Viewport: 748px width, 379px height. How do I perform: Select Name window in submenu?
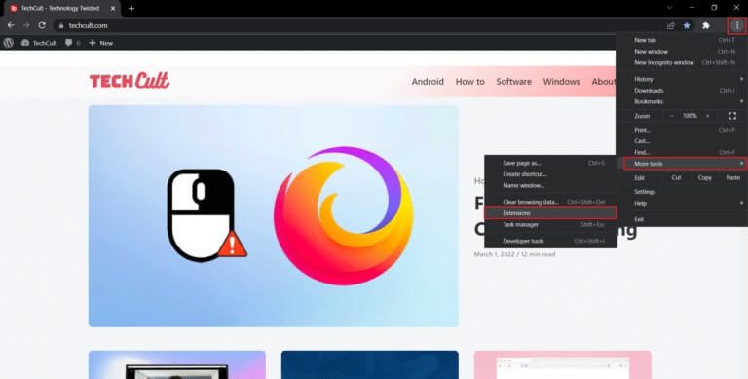point(550,185)
